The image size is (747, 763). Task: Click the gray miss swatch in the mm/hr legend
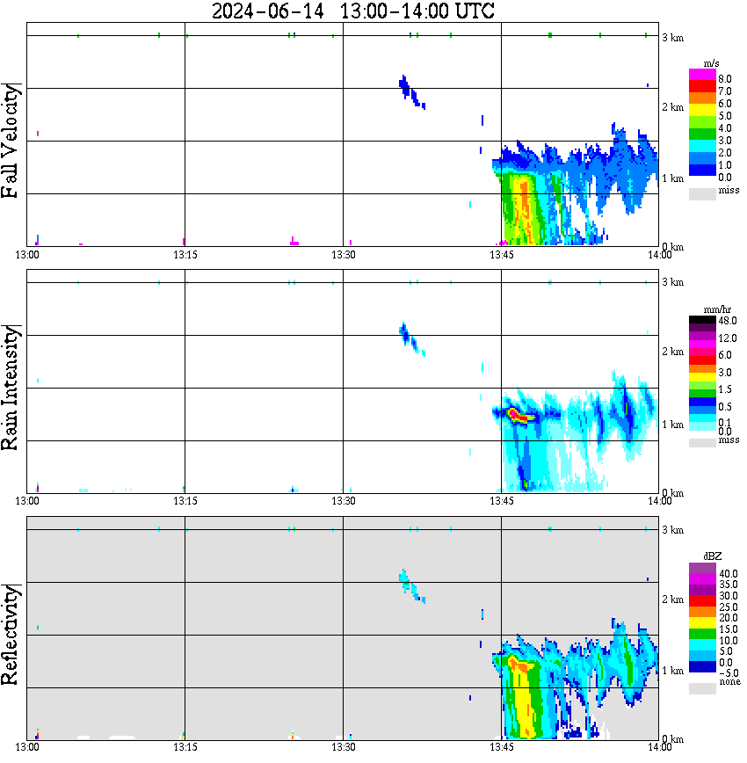click(702, 442)
